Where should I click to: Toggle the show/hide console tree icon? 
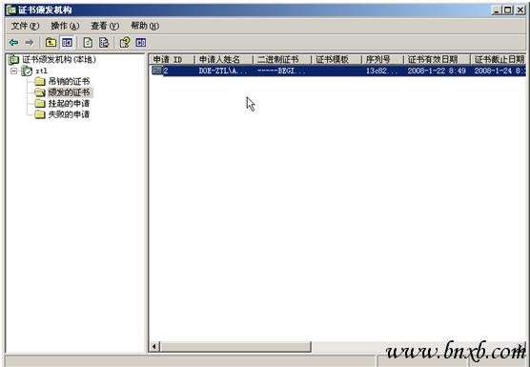tap(67, 43)
